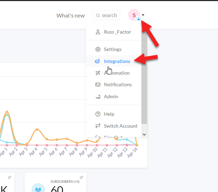This screenshot has width=218, height=192.
Task: Click the blue subscribers group icon
Action: (x=38, y=189)
